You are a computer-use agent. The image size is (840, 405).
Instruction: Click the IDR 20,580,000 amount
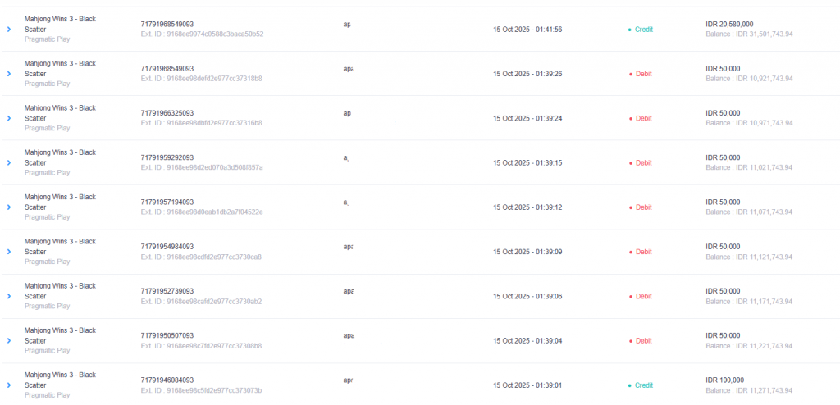pos(729,25)
